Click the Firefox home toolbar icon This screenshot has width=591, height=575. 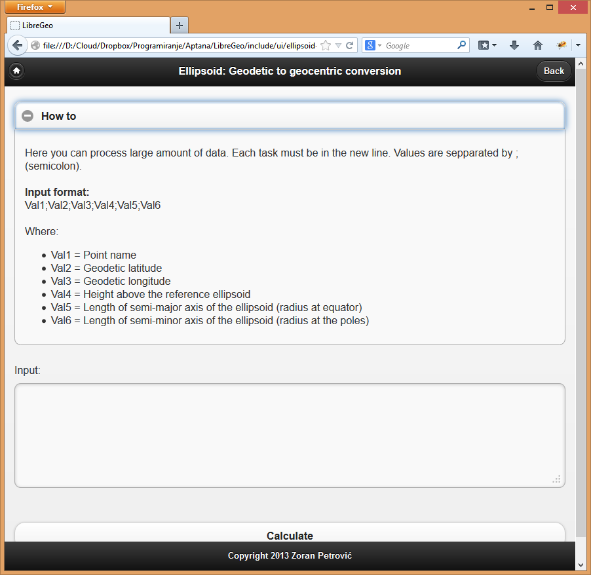(537, 45)
